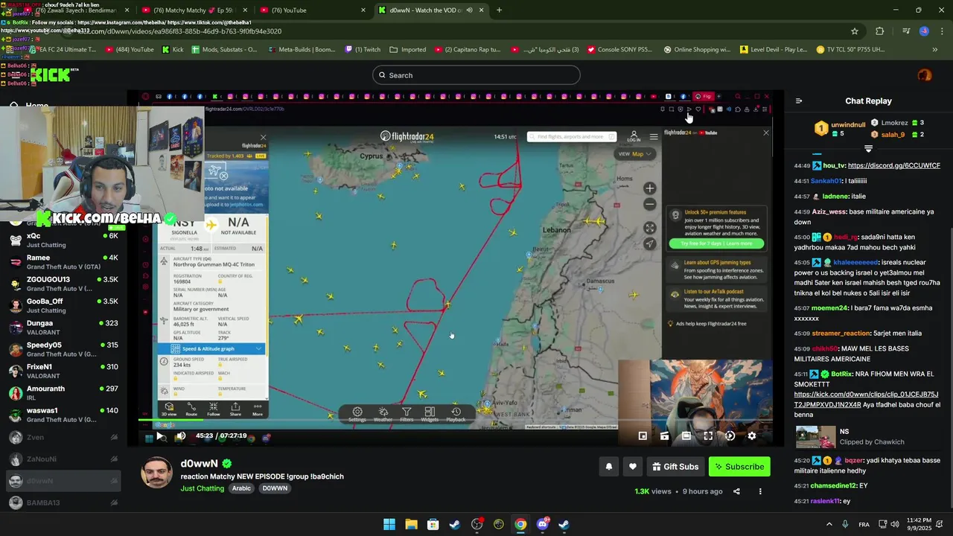Open Chrome three-dot menu
Screen dimensions: 953x536
[940, 31]
